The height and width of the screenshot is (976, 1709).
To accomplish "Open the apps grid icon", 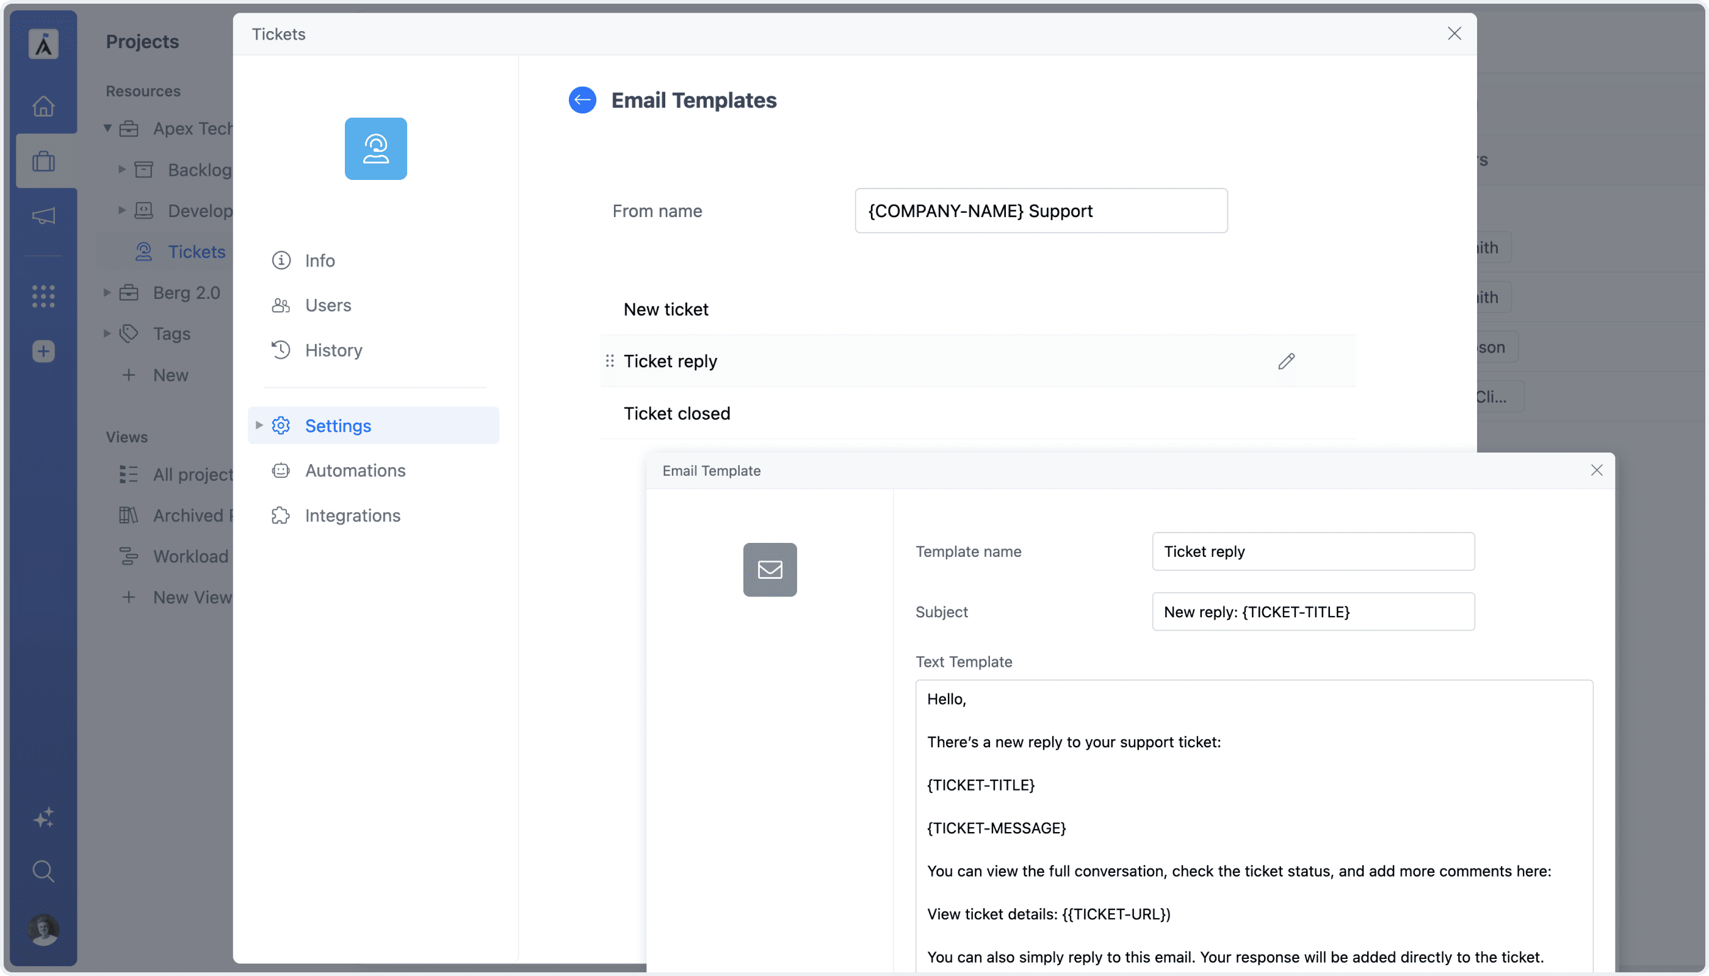I will click(x=43, y=296).
